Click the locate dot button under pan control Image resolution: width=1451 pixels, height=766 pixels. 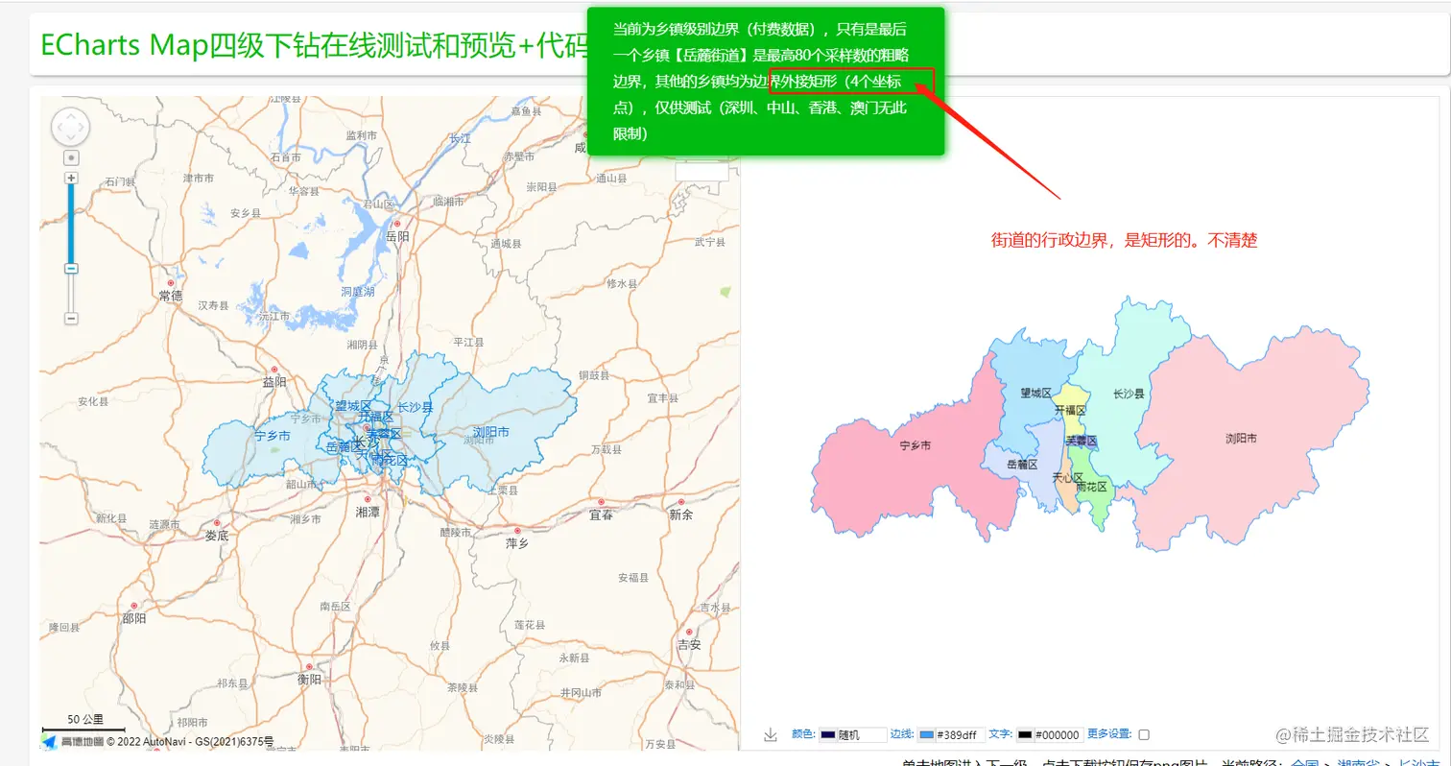(x=71, y=157)
